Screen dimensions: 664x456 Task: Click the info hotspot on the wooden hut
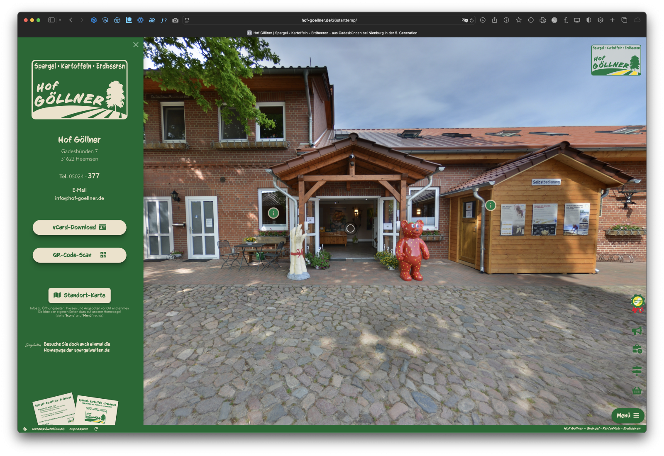(491, 205)
